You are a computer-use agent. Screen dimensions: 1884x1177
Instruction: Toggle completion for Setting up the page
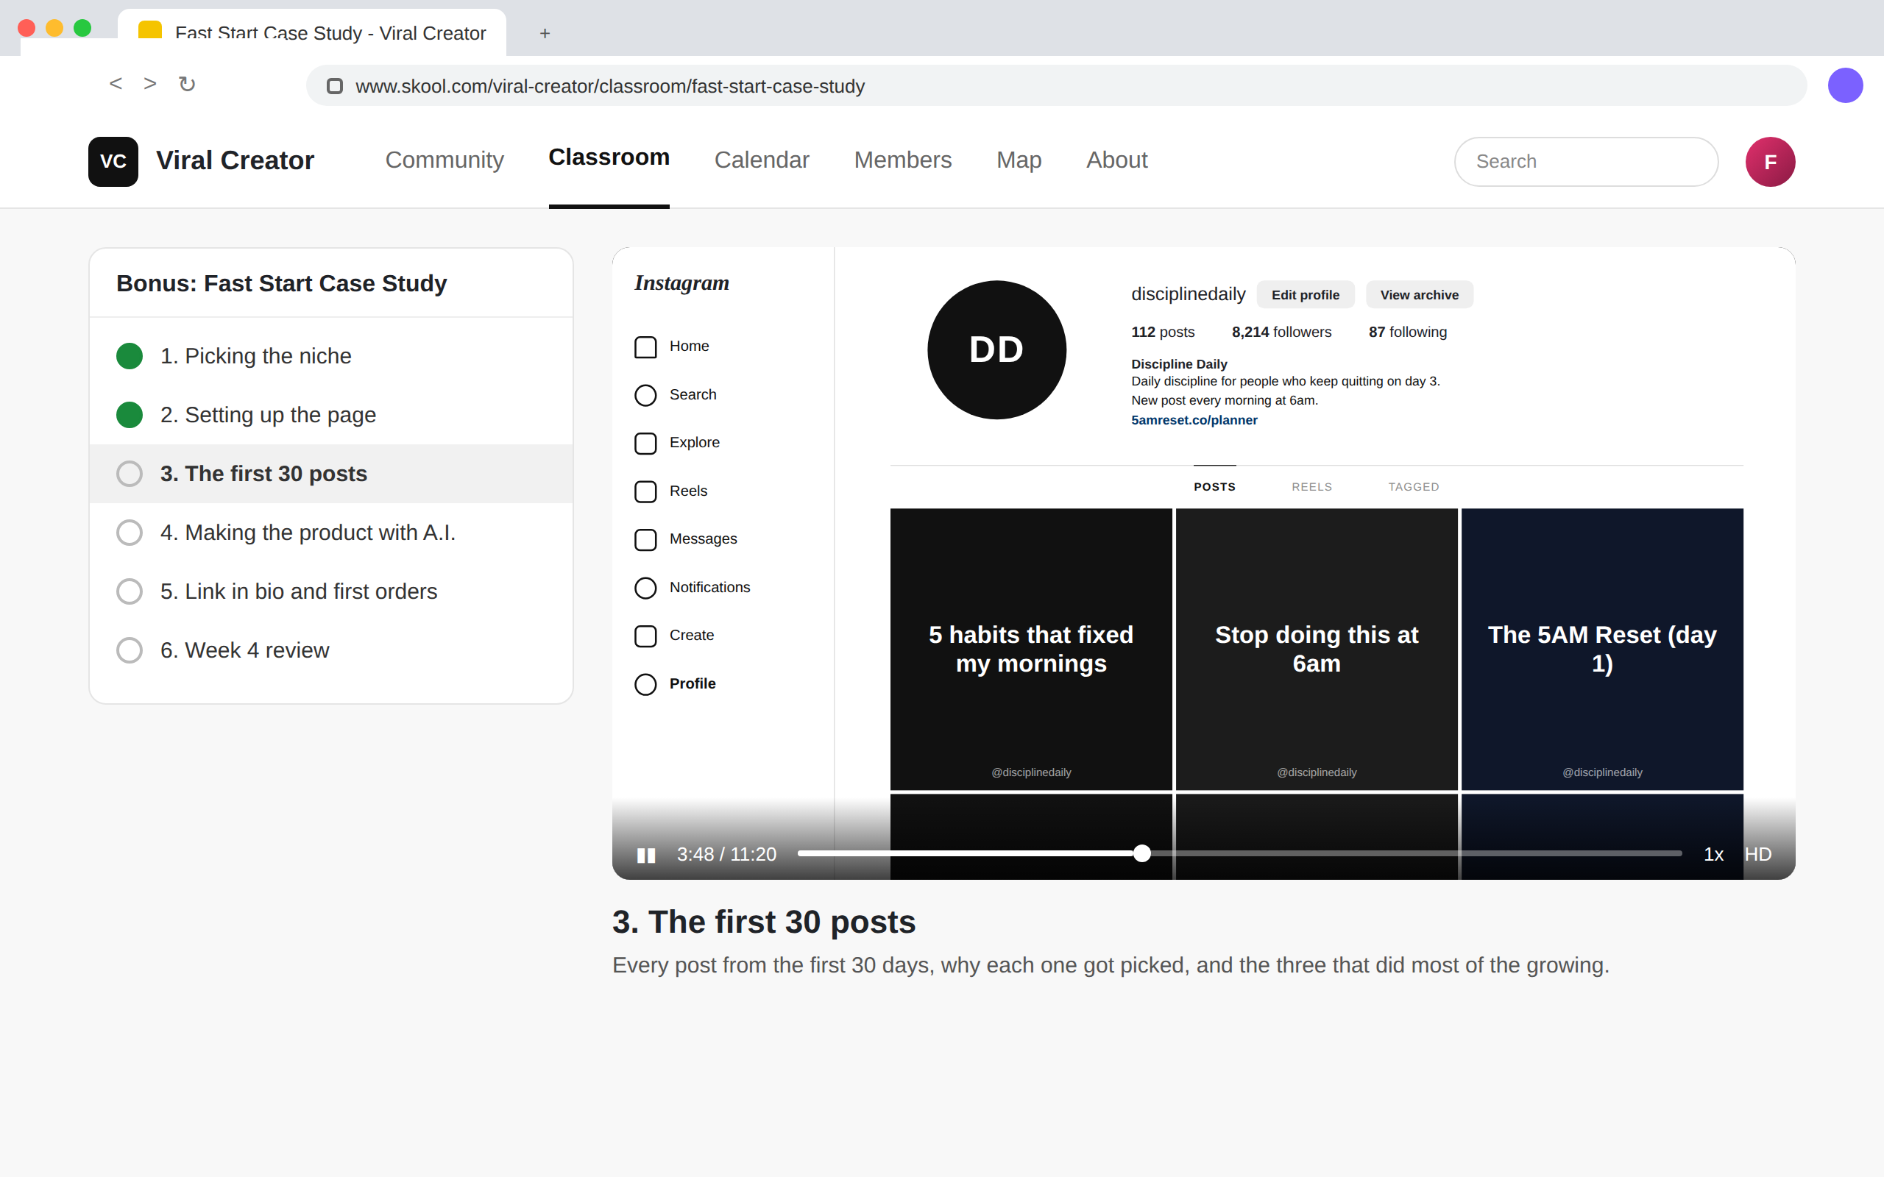point(130,415)
